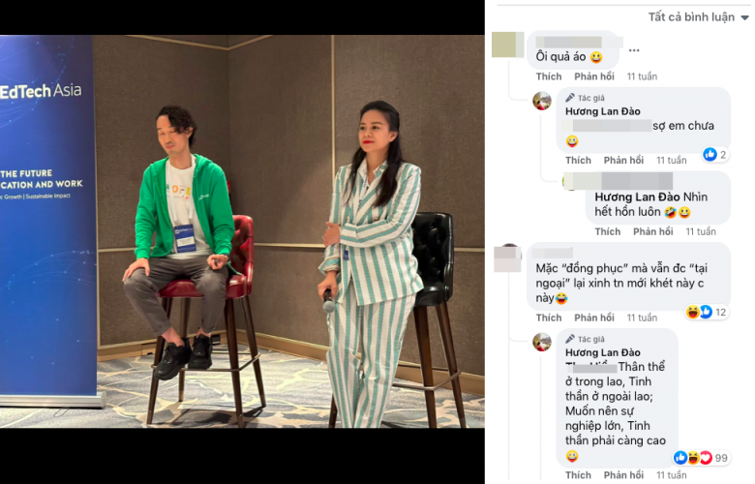
Task: Click Phản hồi under "Nhìn hết hồn luôn" reply
Action: pos(653,231)
